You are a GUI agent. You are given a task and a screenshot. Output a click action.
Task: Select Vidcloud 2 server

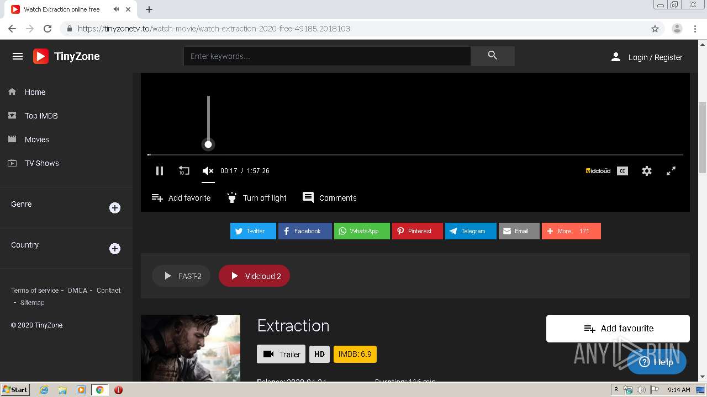254,276
